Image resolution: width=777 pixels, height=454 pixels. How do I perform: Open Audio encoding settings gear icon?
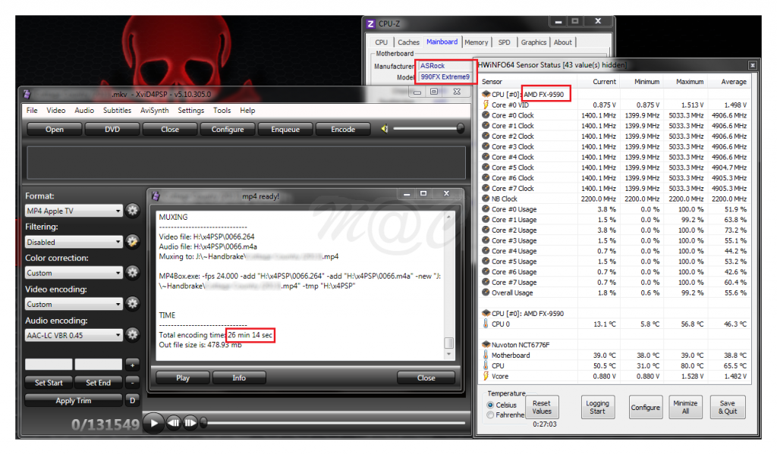[132, 335]
